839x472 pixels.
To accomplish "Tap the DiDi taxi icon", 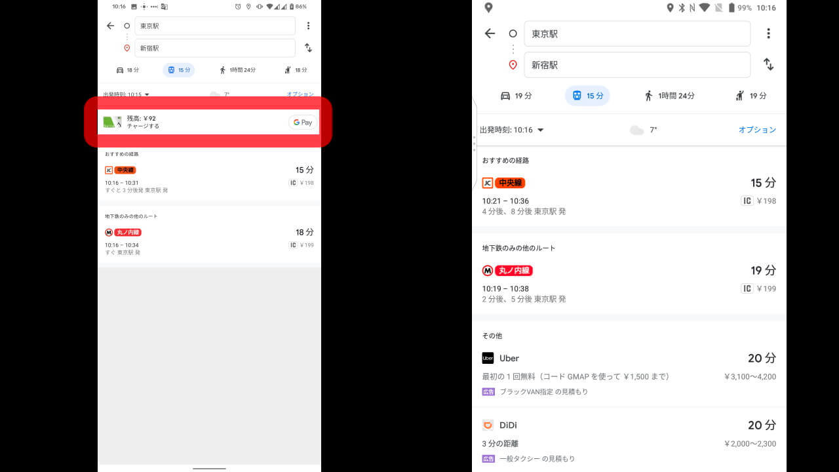I will (x=488, y=425).
